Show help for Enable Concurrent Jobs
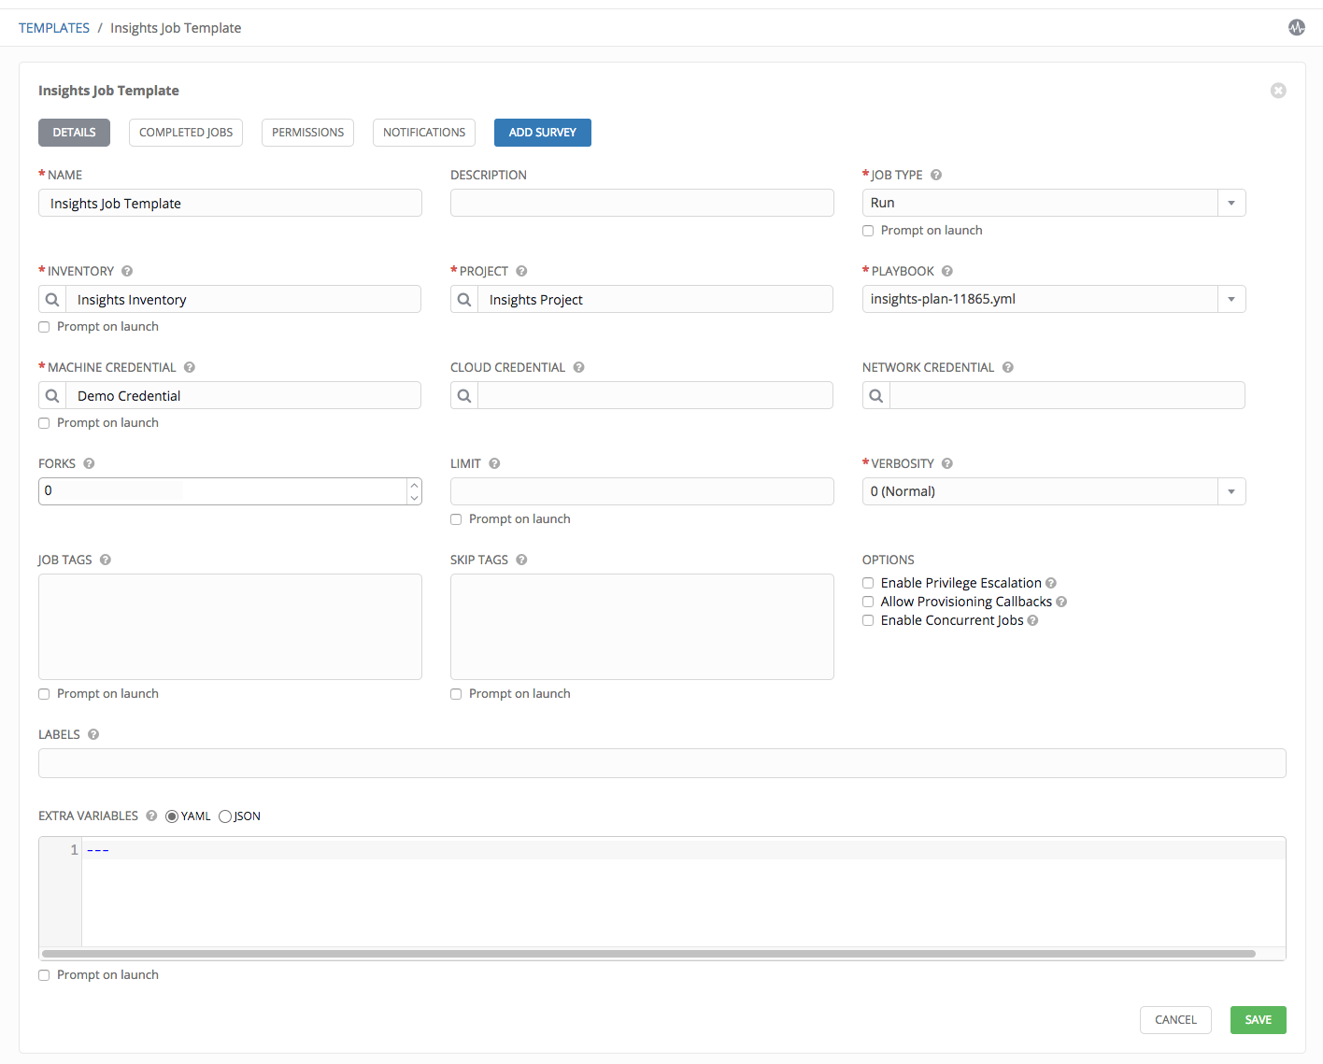1323x1064 pixels. coord(1032,620)
